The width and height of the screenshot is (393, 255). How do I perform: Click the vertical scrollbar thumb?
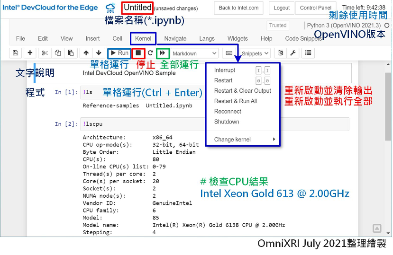point(388,106)
